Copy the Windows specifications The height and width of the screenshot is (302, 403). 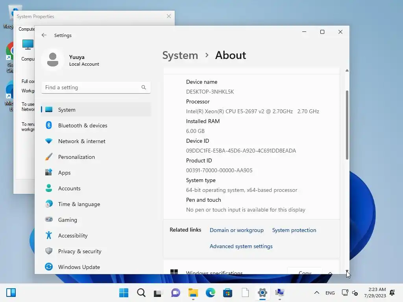[305, 271]
